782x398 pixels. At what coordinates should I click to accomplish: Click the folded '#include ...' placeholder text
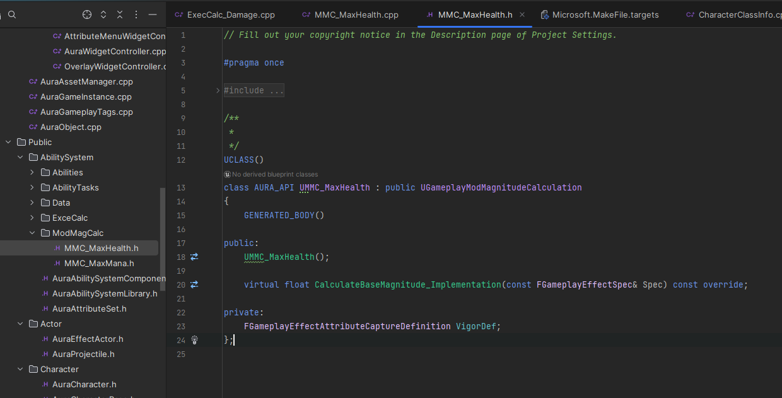click(254, 91)
